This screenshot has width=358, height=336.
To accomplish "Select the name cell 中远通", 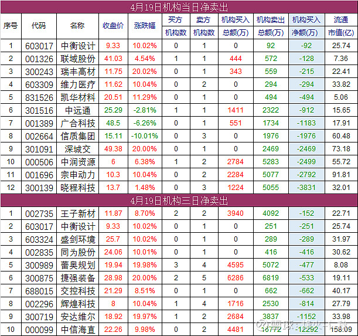I will (78, 110).
